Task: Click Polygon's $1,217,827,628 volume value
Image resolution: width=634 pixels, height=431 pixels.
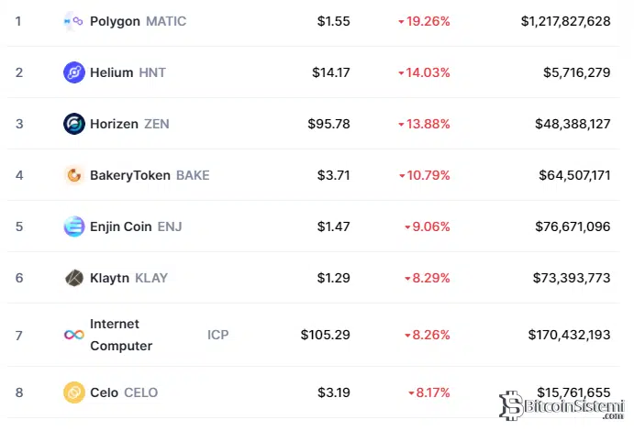Action: pyautogui.click(x=565, y=21)
